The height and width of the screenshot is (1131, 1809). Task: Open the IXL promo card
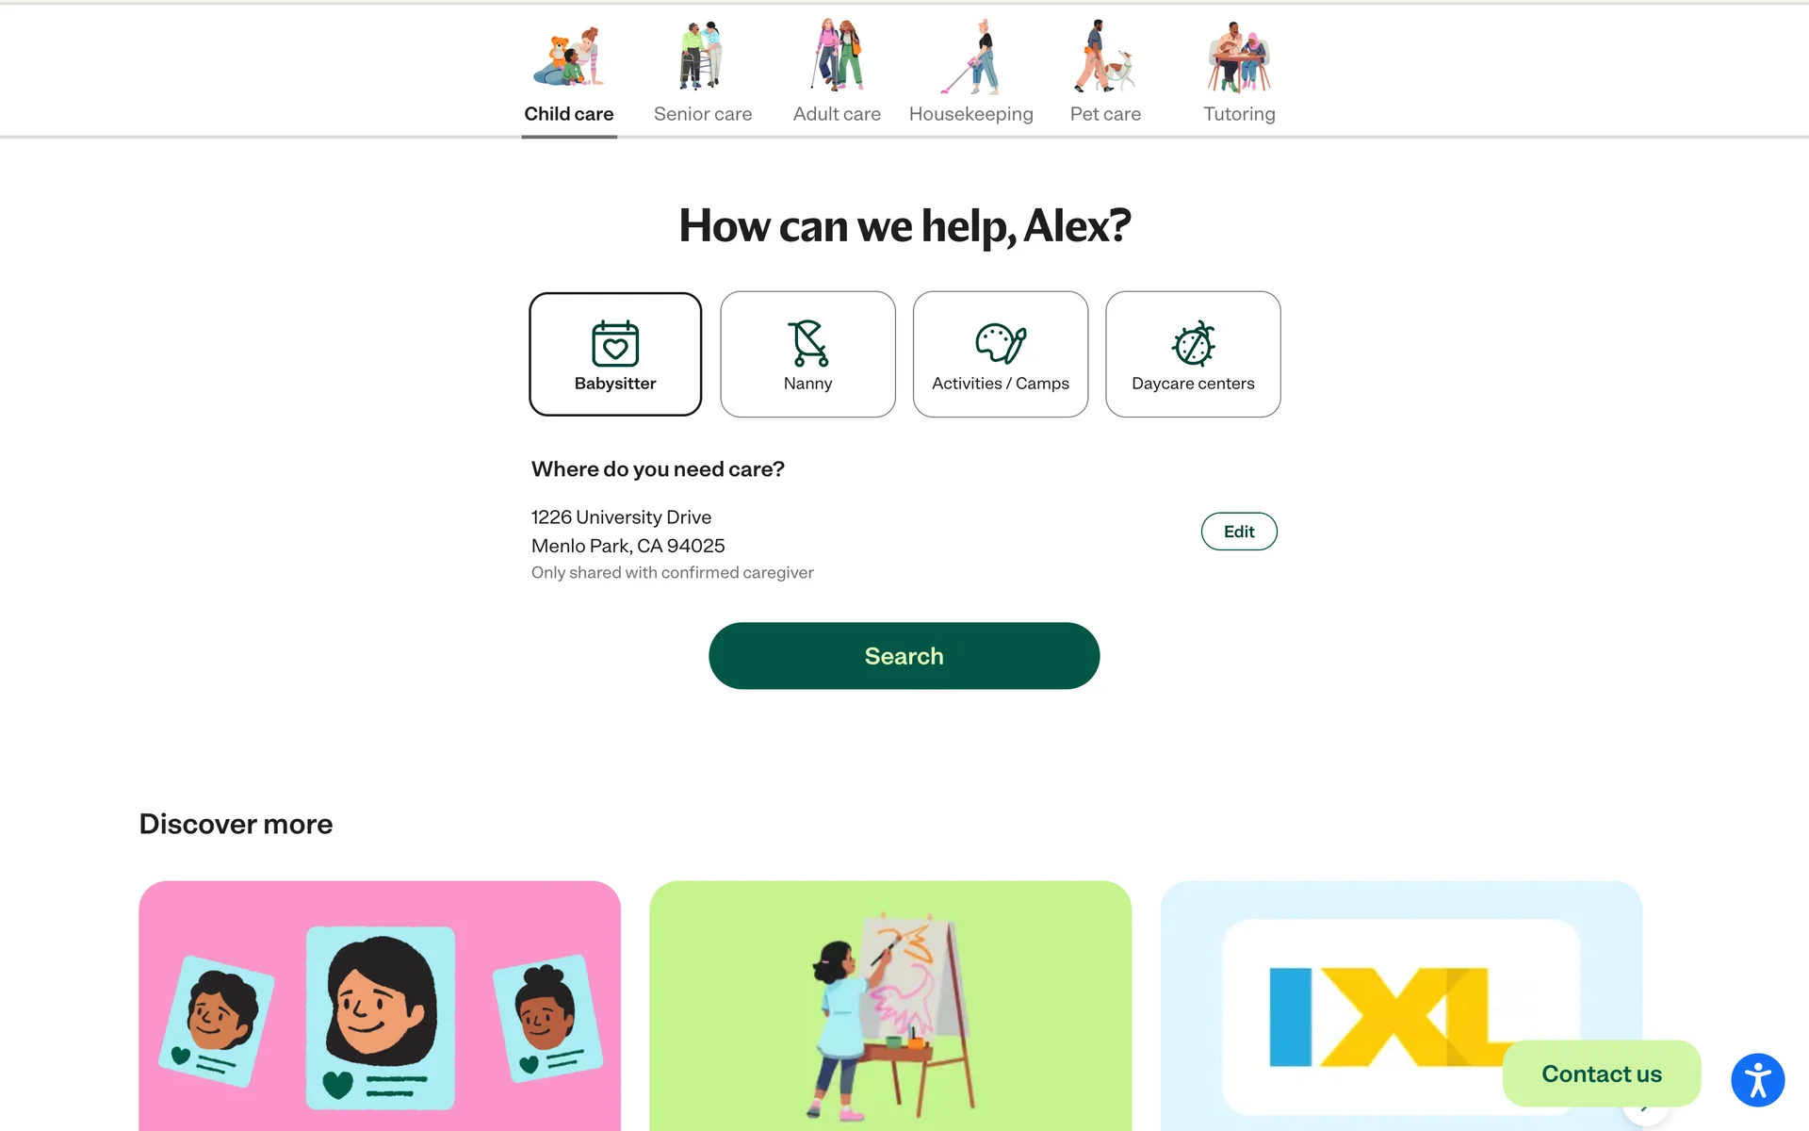pos(1401,1006)
